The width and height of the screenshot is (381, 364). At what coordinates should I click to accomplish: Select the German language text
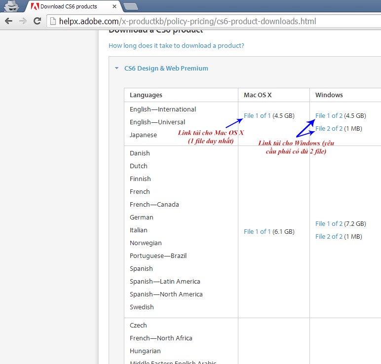click(x=142, y=218)
